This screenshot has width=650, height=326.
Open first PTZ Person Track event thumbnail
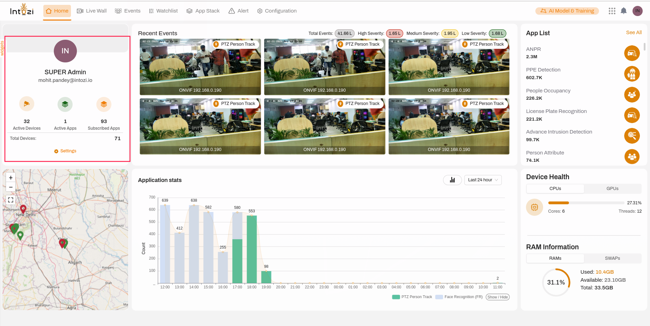[x=200, y=67]
